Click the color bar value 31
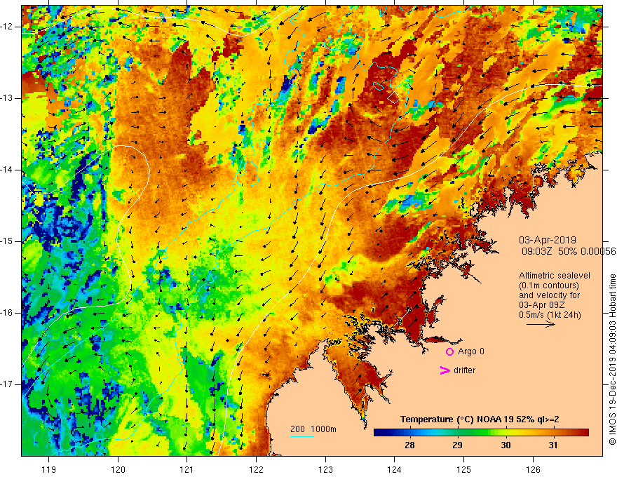Screen dimensions: 617x477 pyautogui.click(x=553, y=445)
